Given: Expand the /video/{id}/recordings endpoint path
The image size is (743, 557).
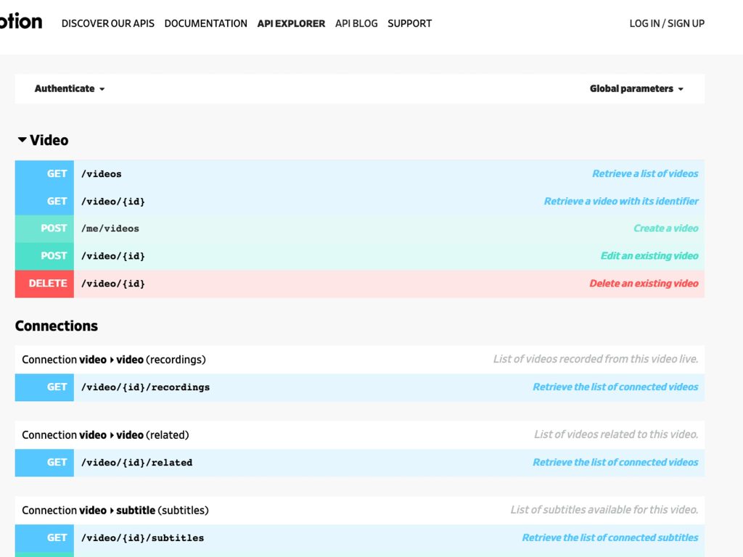Looking at the screenshot, I should pos(145,387).
